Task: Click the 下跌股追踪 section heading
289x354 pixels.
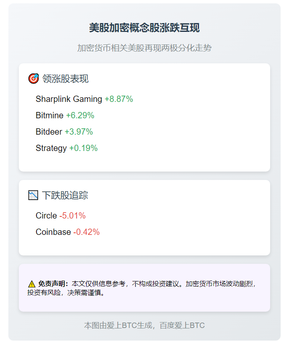Action: [x=65, y=195]
